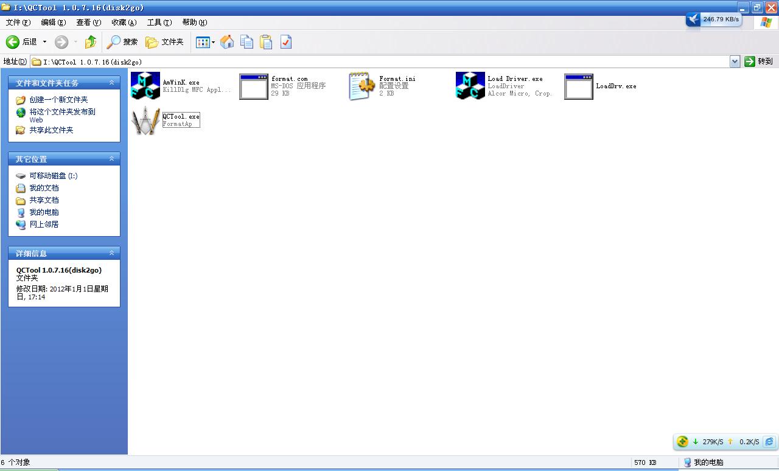Click the copy toolbar icon
This screenshot has width=779, height=471.
click(x=246, y=42)
